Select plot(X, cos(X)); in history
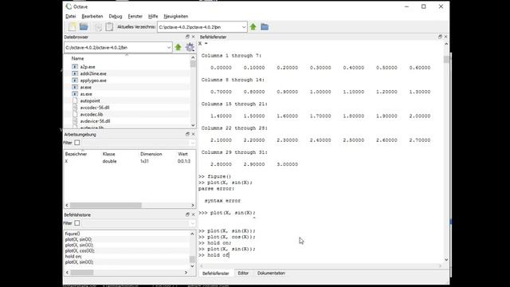 click(80, 250)
